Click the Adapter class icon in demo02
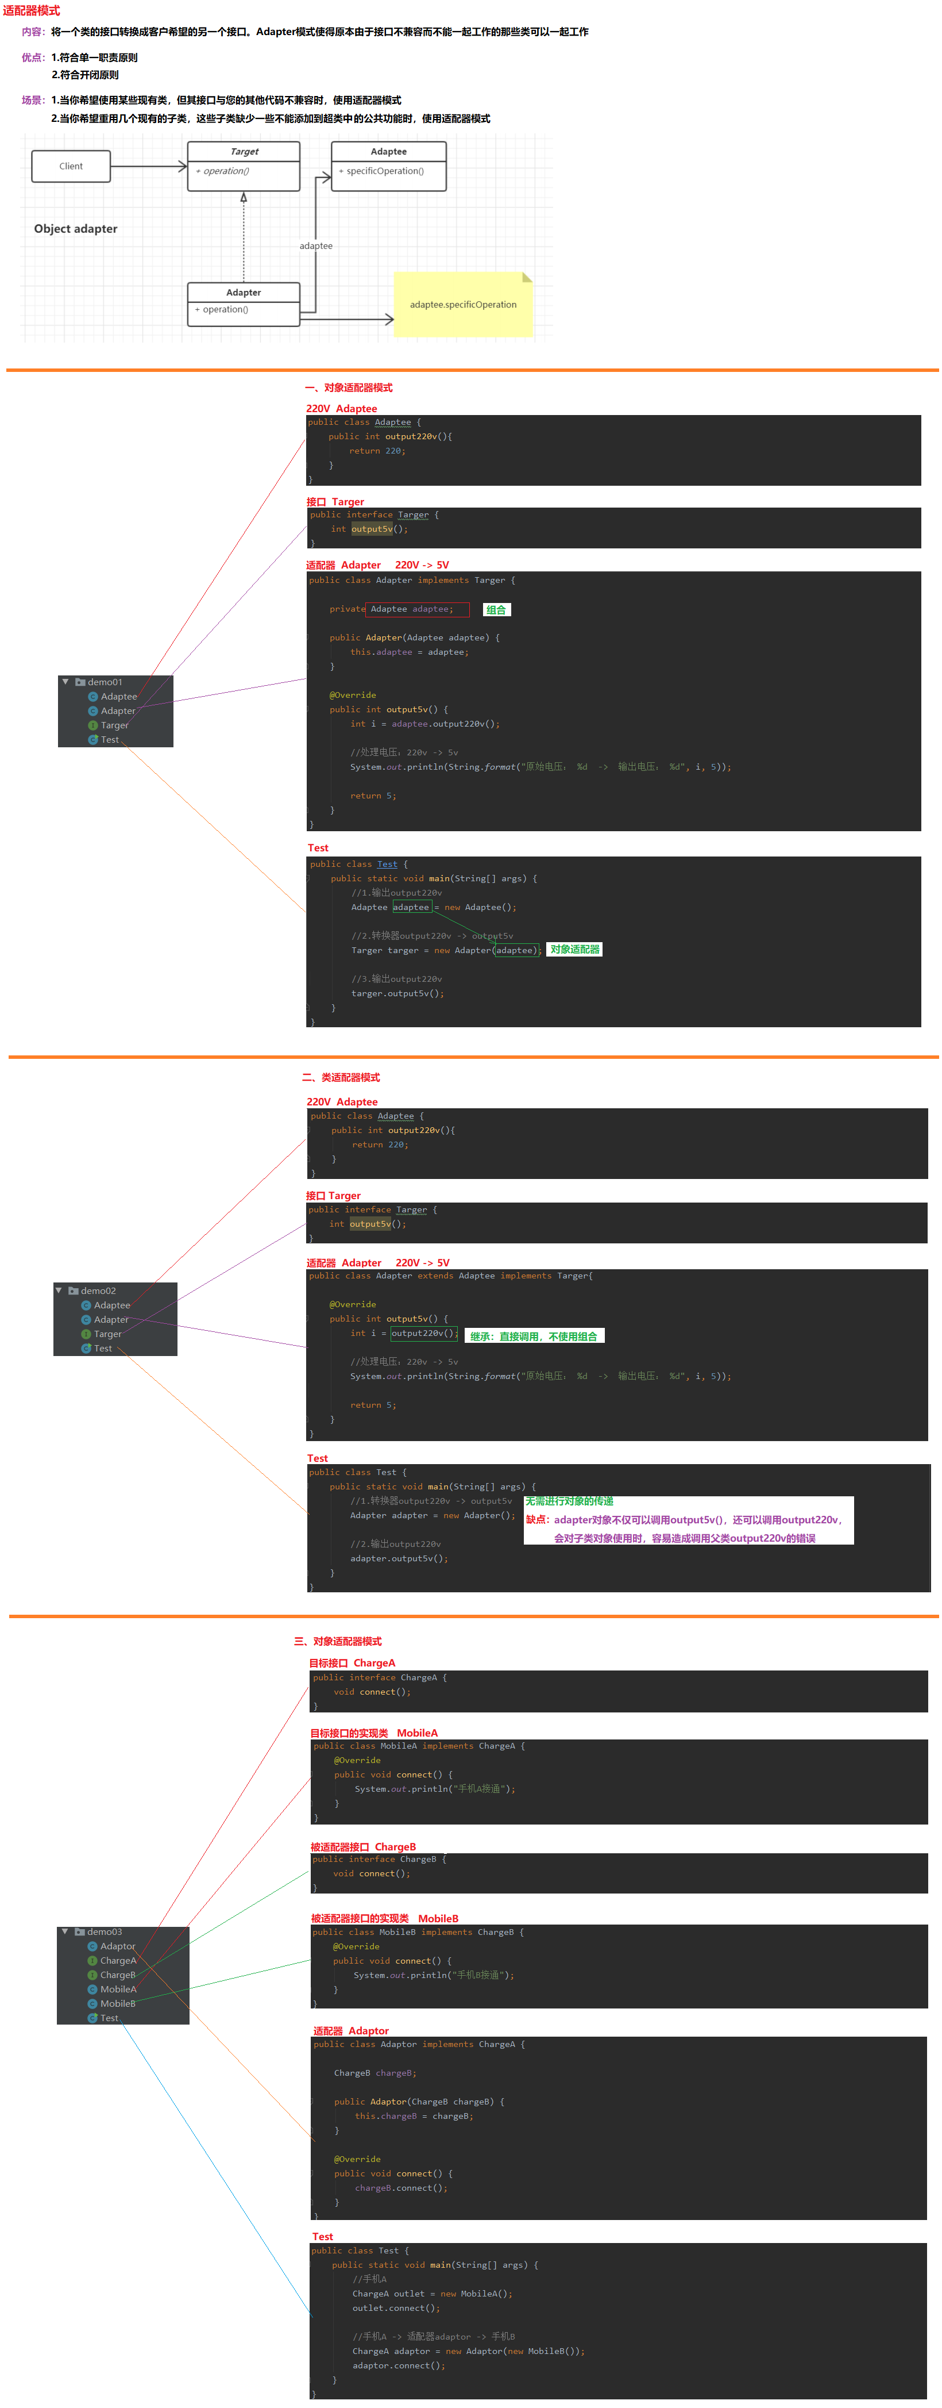The height and width of the screenshot is (2408, 942). pyautogui.click(x=86, y=1320)
